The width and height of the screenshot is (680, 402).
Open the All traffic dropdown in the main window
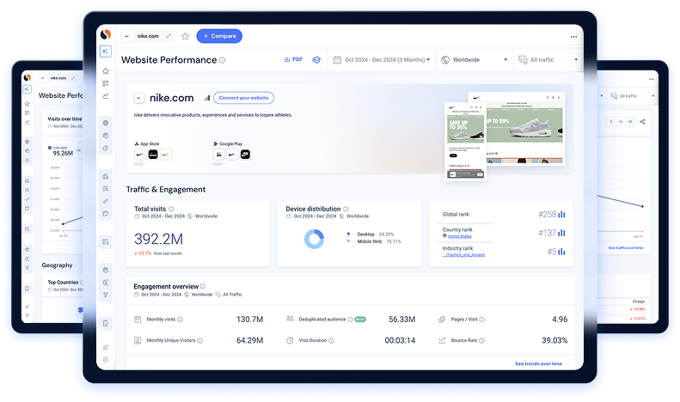[x=548, y=60]
